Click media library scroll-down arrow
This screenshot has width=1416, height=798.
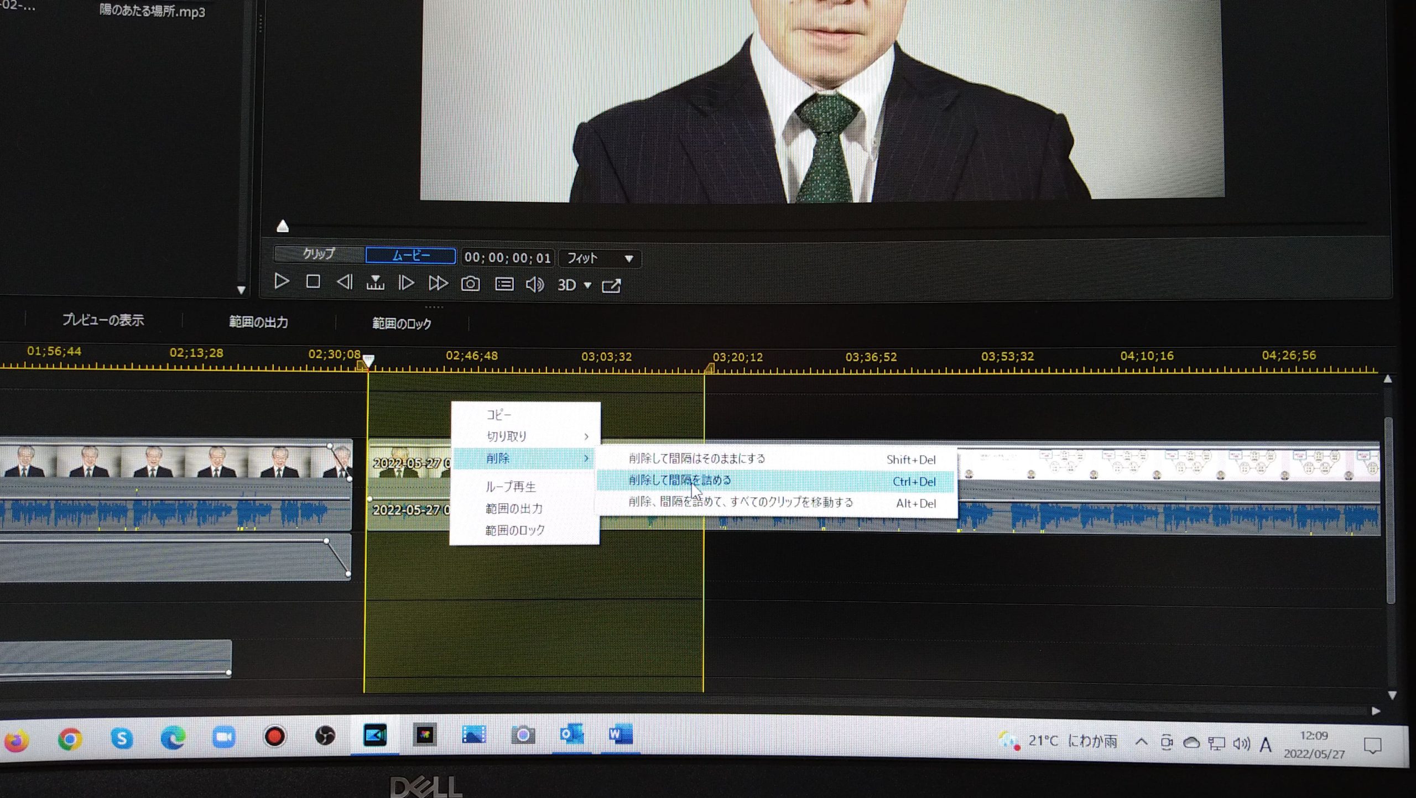(x=241, y=289)
